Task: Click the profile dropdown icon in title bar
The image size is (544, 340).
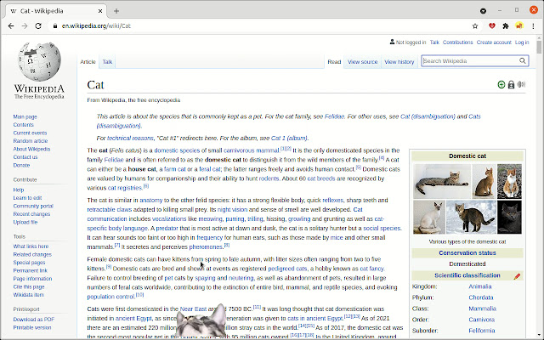Action: [483, 11]
